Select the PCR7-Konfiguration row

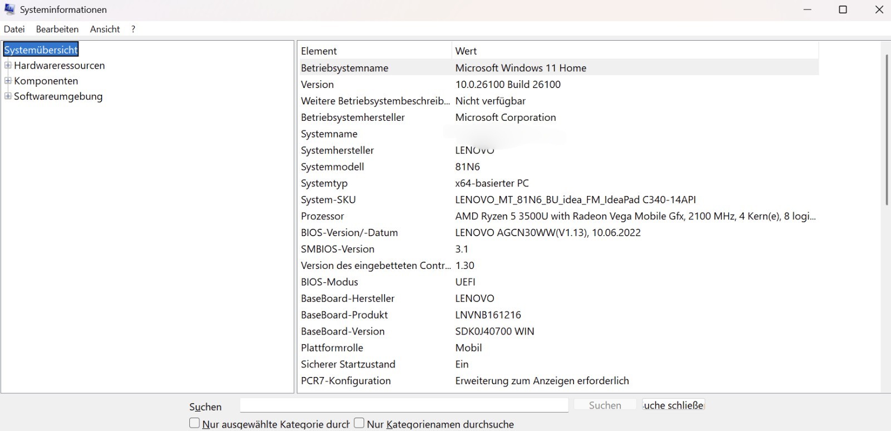pyautogui.click(x=558, y=381)
